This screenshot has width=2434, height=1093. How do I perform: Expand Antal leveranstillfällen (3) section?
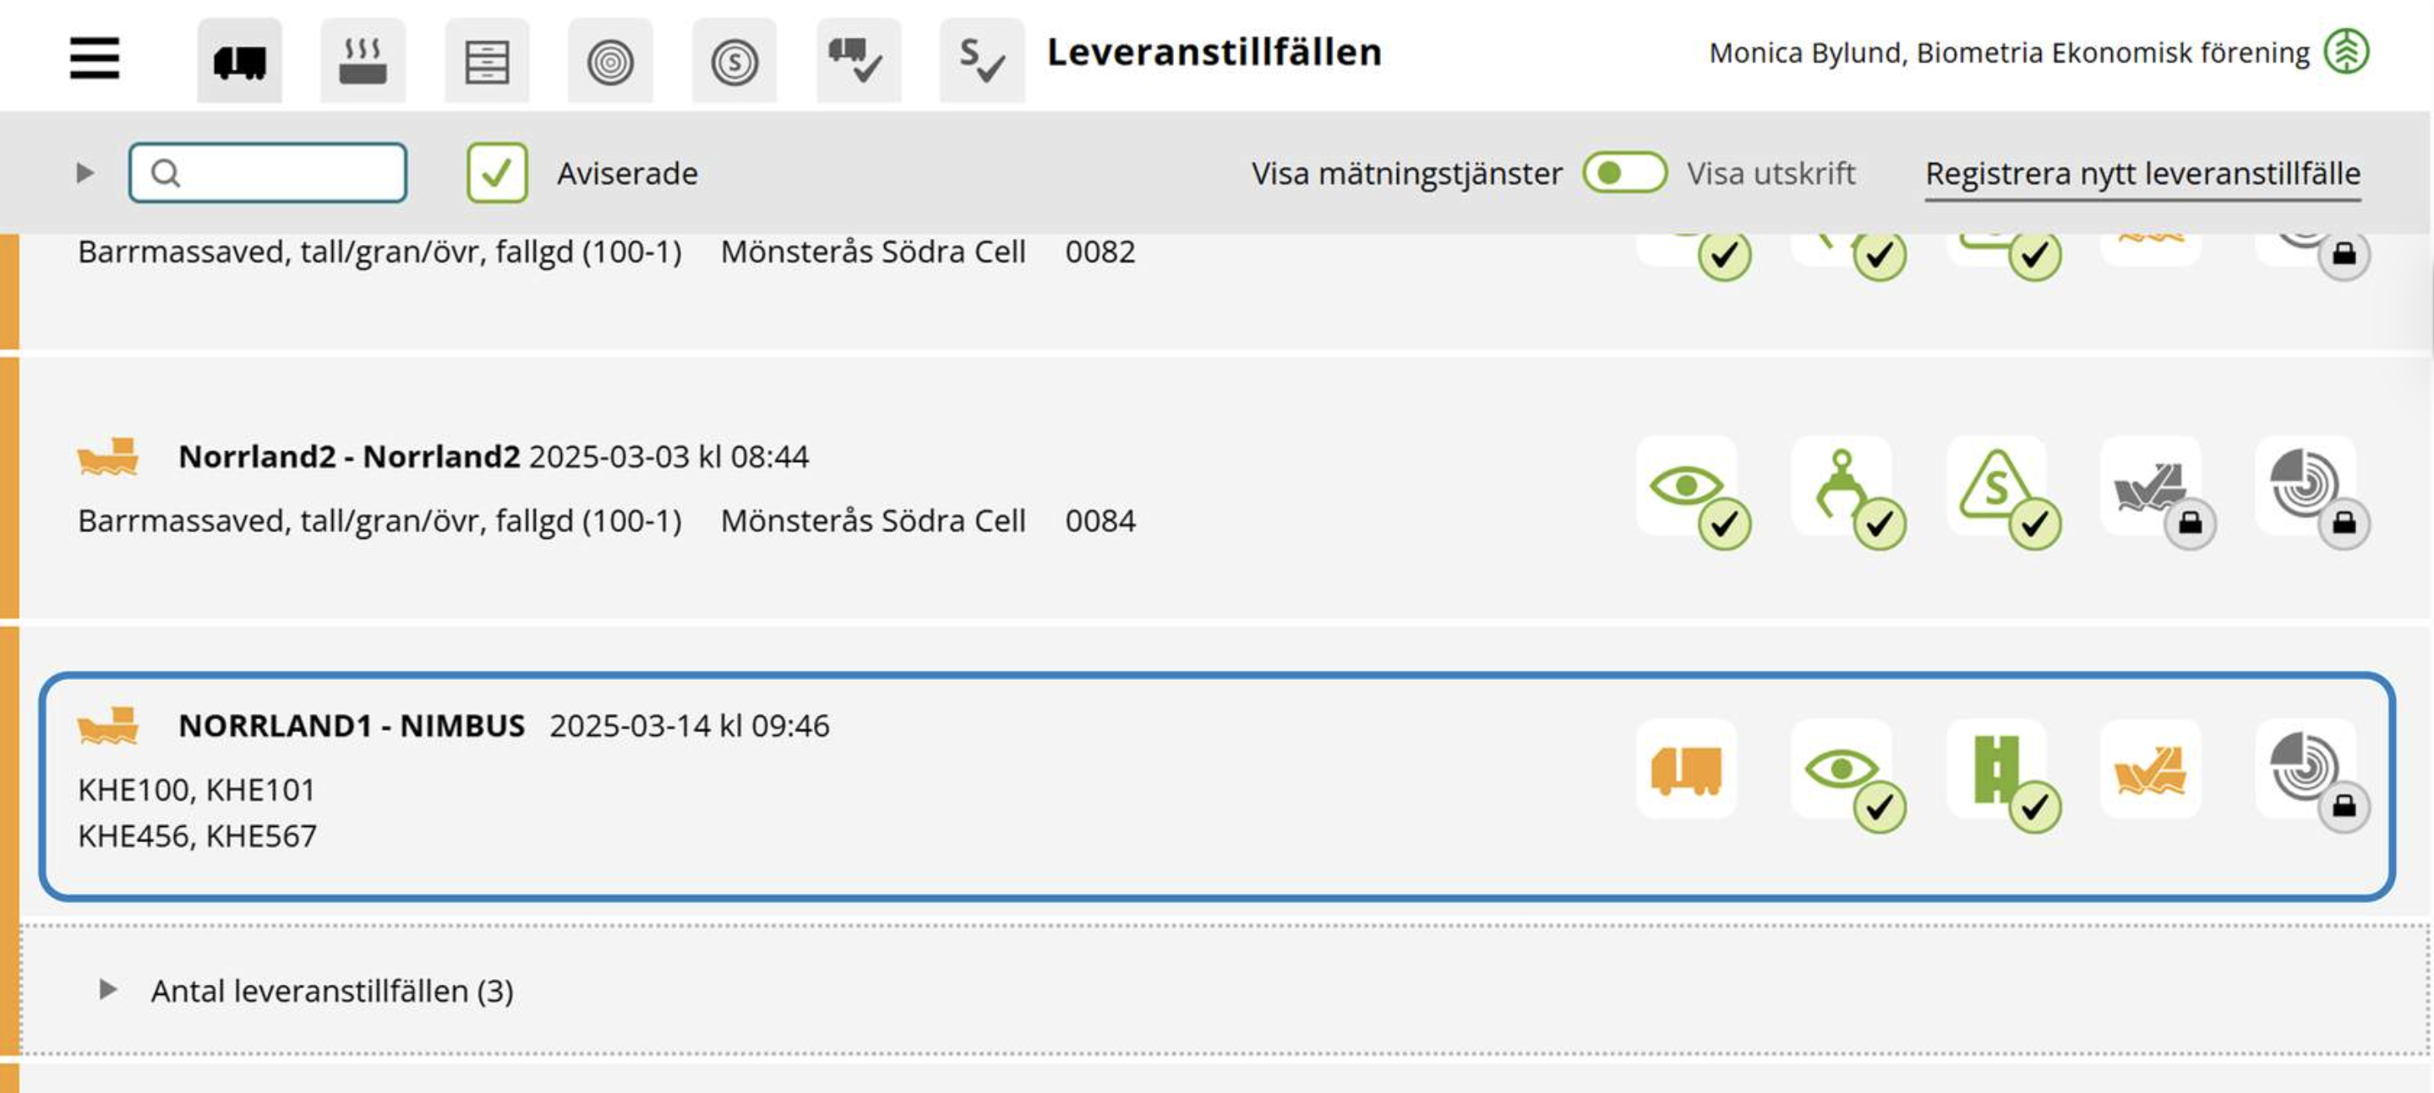pyautogui.click(x=107, y=989)
